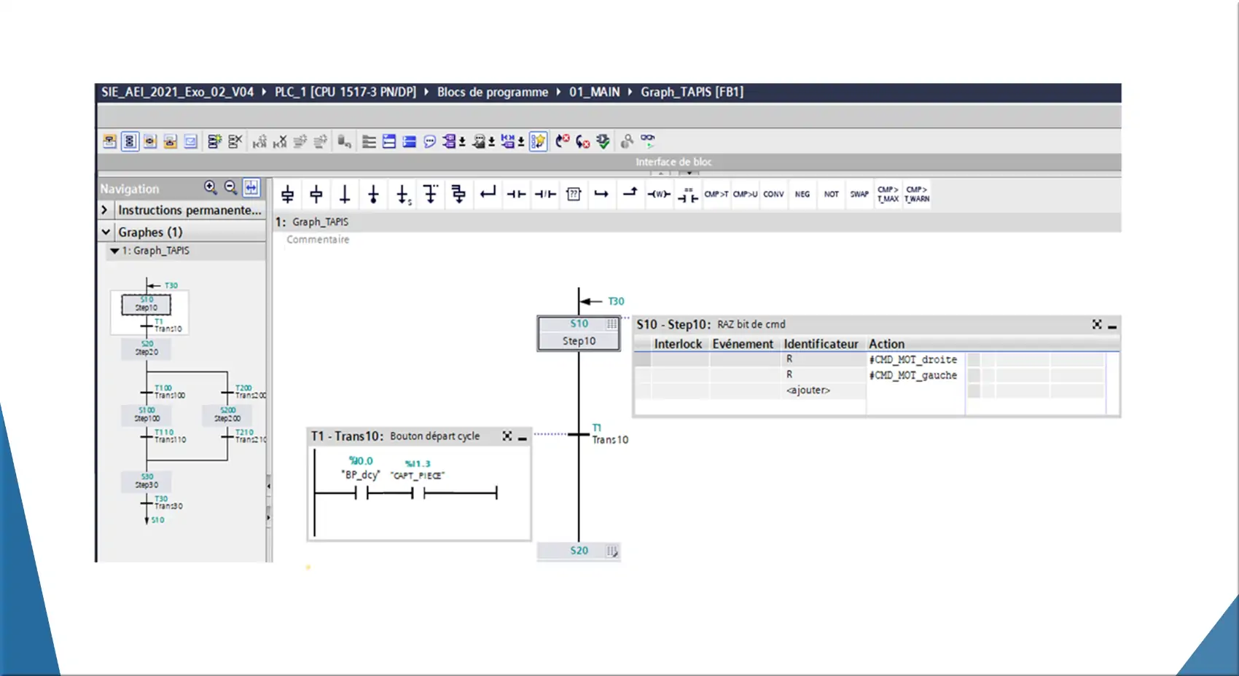Open an alternative branch
Viewport: 1239px width, 676px height.
[430, 194]
